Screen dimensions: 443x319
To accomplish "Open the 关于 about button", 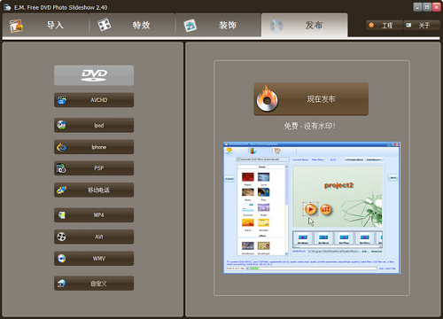I will (422, 26).
